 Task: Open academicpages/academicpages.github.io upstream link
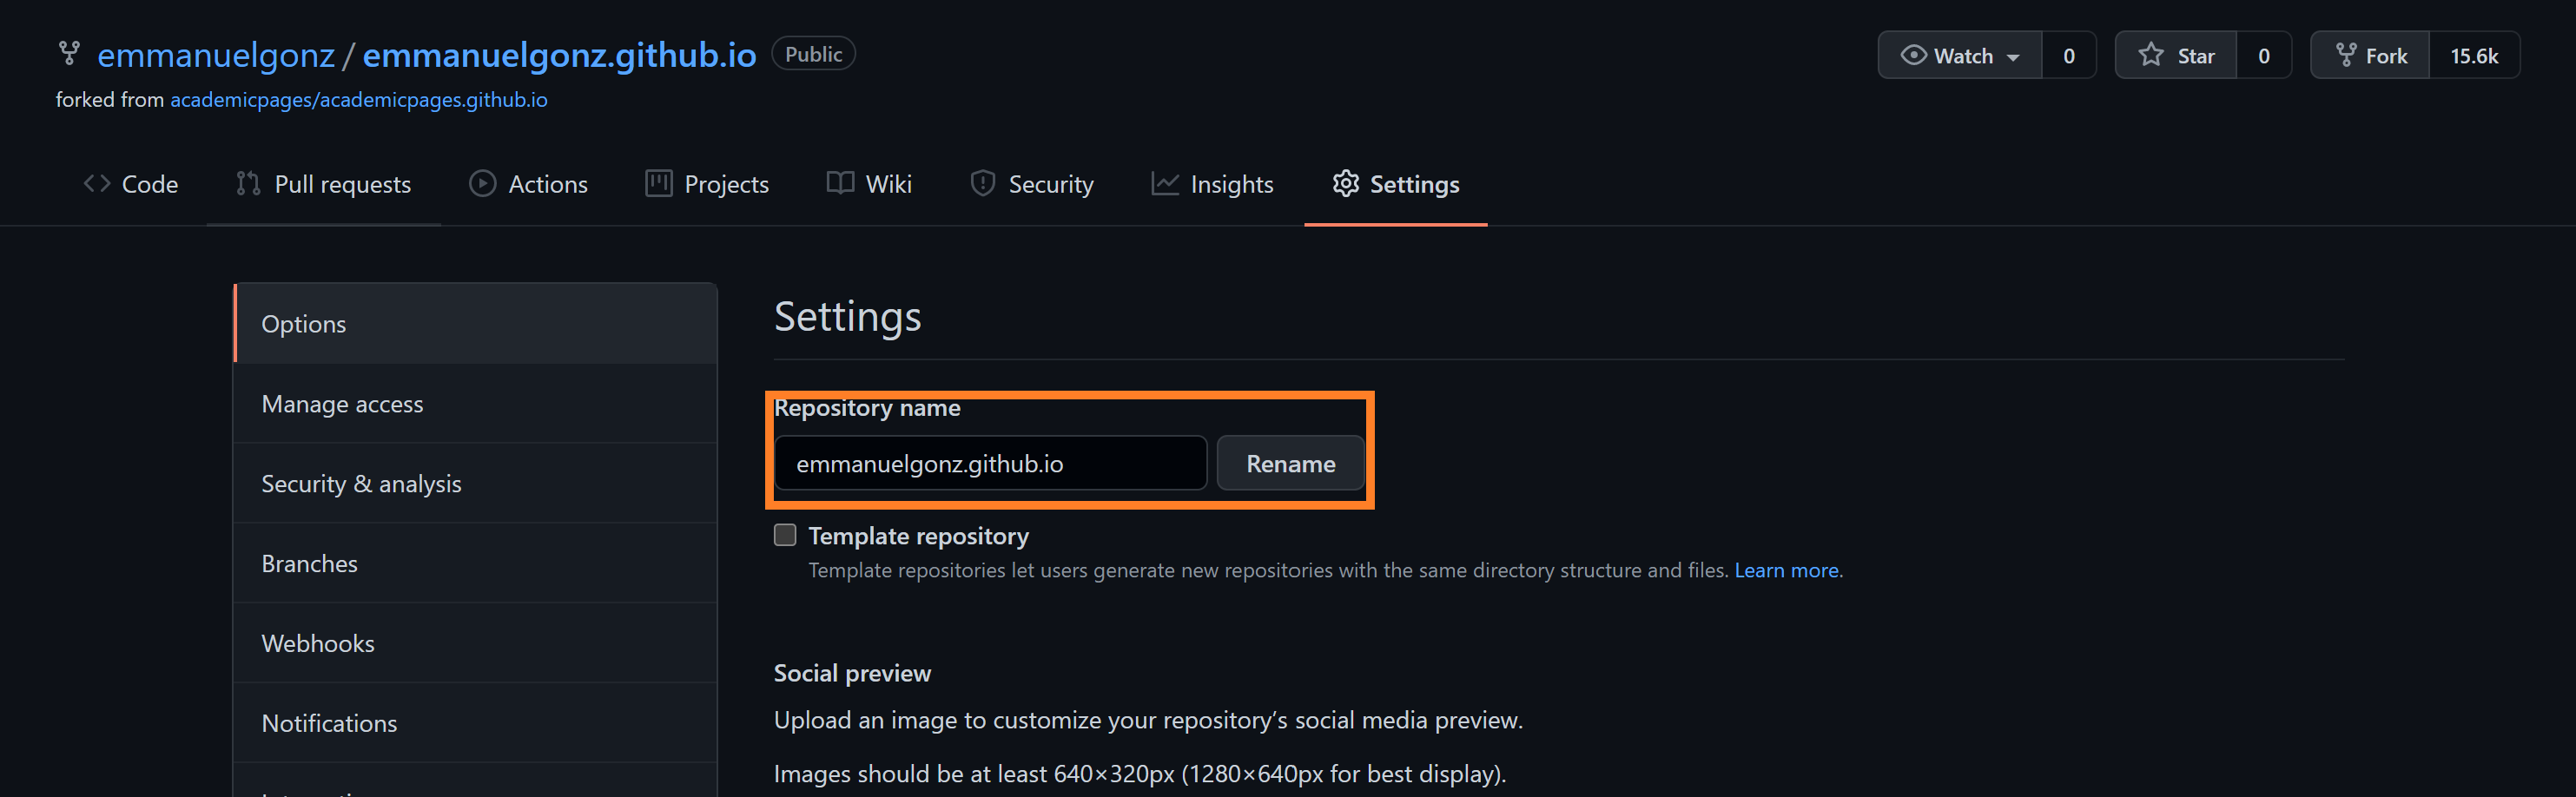pyautogui.click(x=358, y=100)
